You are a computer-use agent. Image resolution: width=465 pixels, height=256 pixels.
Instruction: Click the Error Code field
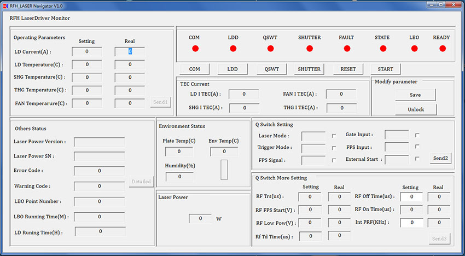click(x=100, y=171)
